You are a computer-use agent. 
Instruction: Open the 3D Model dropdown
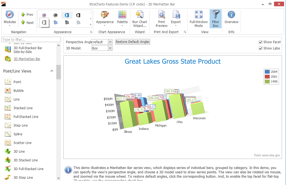pos(110,48)
